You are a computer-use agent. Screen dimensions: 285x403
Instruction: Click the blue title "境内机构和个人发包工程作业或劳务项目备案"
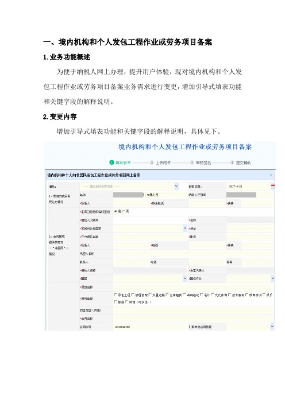tap(185, 147)
